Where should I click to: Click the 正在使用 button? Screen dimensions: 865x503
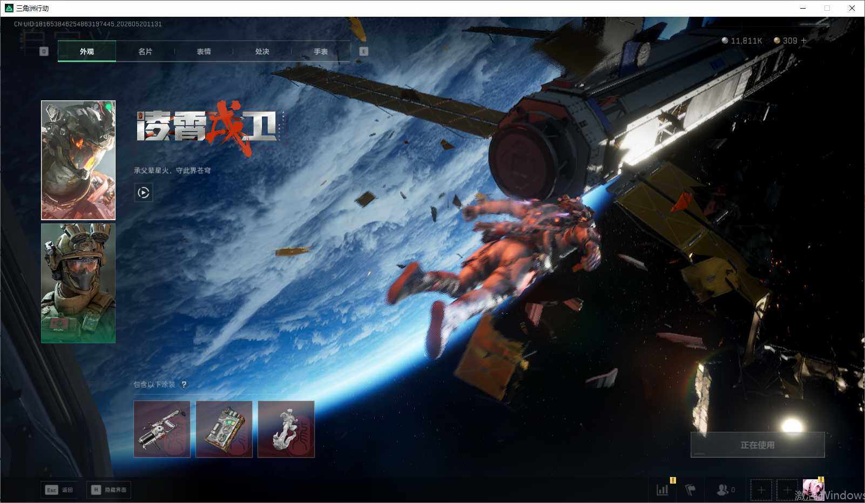(758, 445)
